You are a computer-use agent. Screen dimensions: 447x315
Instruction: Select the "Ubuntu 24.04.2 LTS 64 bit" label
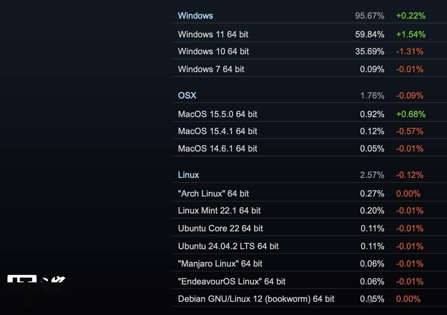pyautogui.click(x=228, y=246)
